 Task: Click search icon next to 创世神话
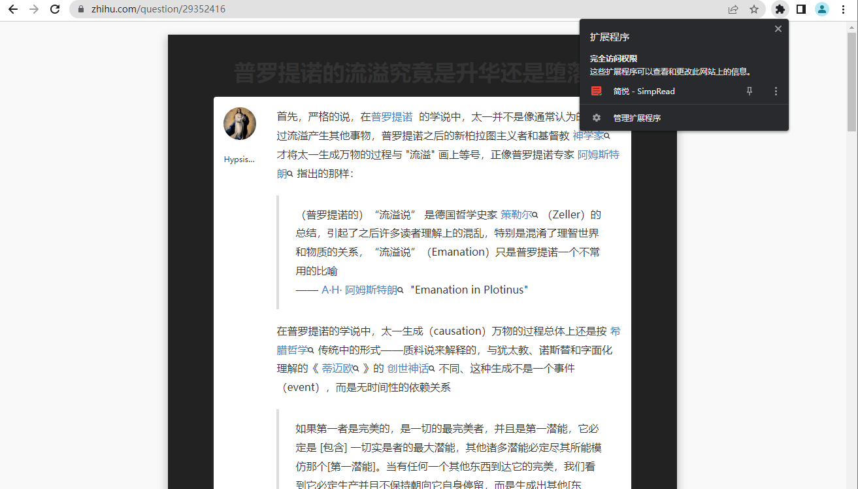point(432,369)
